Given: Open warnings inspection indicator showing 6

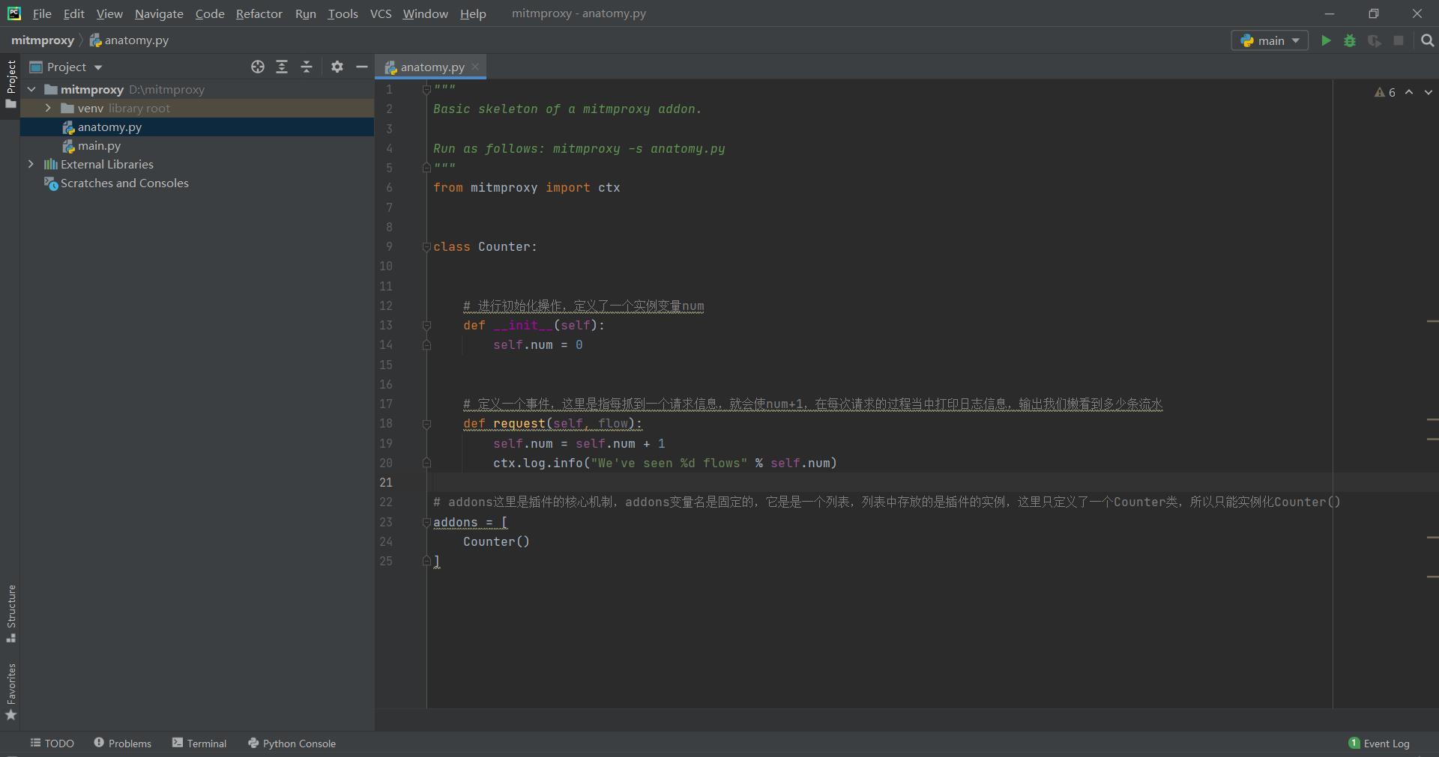Looking at the screenshot, I should [x=1385, y=92].
